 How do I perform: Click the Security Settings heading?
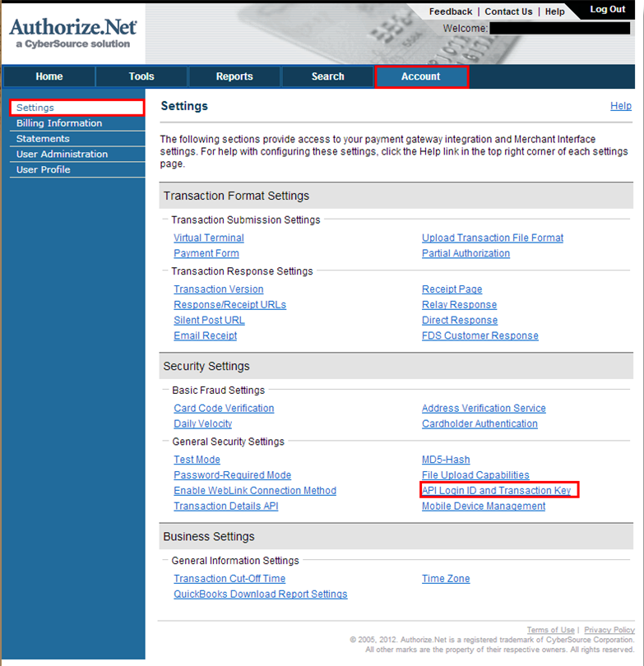[206, 366]
